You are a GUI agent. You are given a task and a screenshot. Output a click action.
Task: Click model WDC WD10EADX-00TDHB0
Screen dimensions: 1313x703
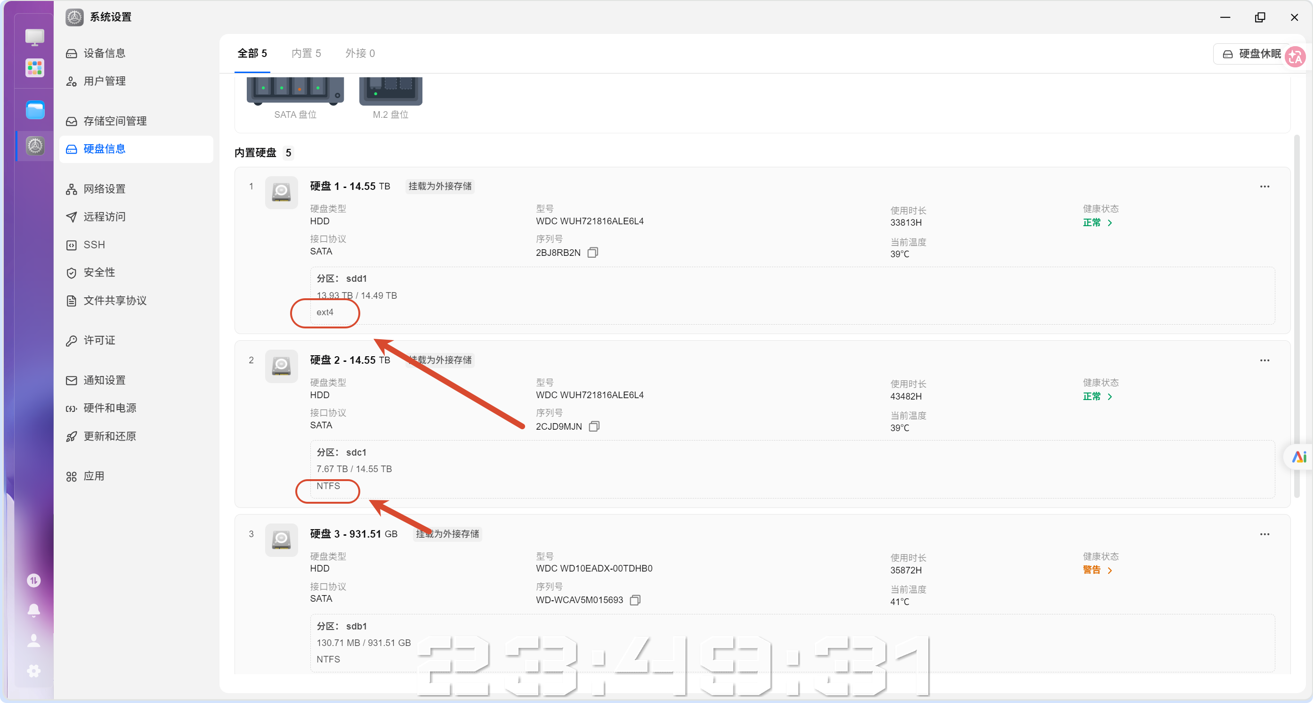pyautogui.click(x=594, y=568)
